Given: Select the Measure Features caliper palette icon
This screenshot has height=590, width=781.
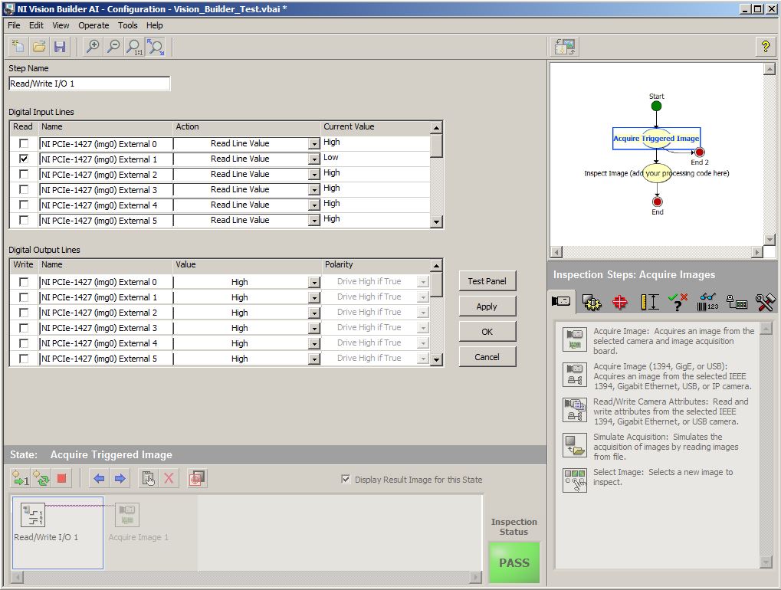Looking at the screenshot, I should 649,302.
